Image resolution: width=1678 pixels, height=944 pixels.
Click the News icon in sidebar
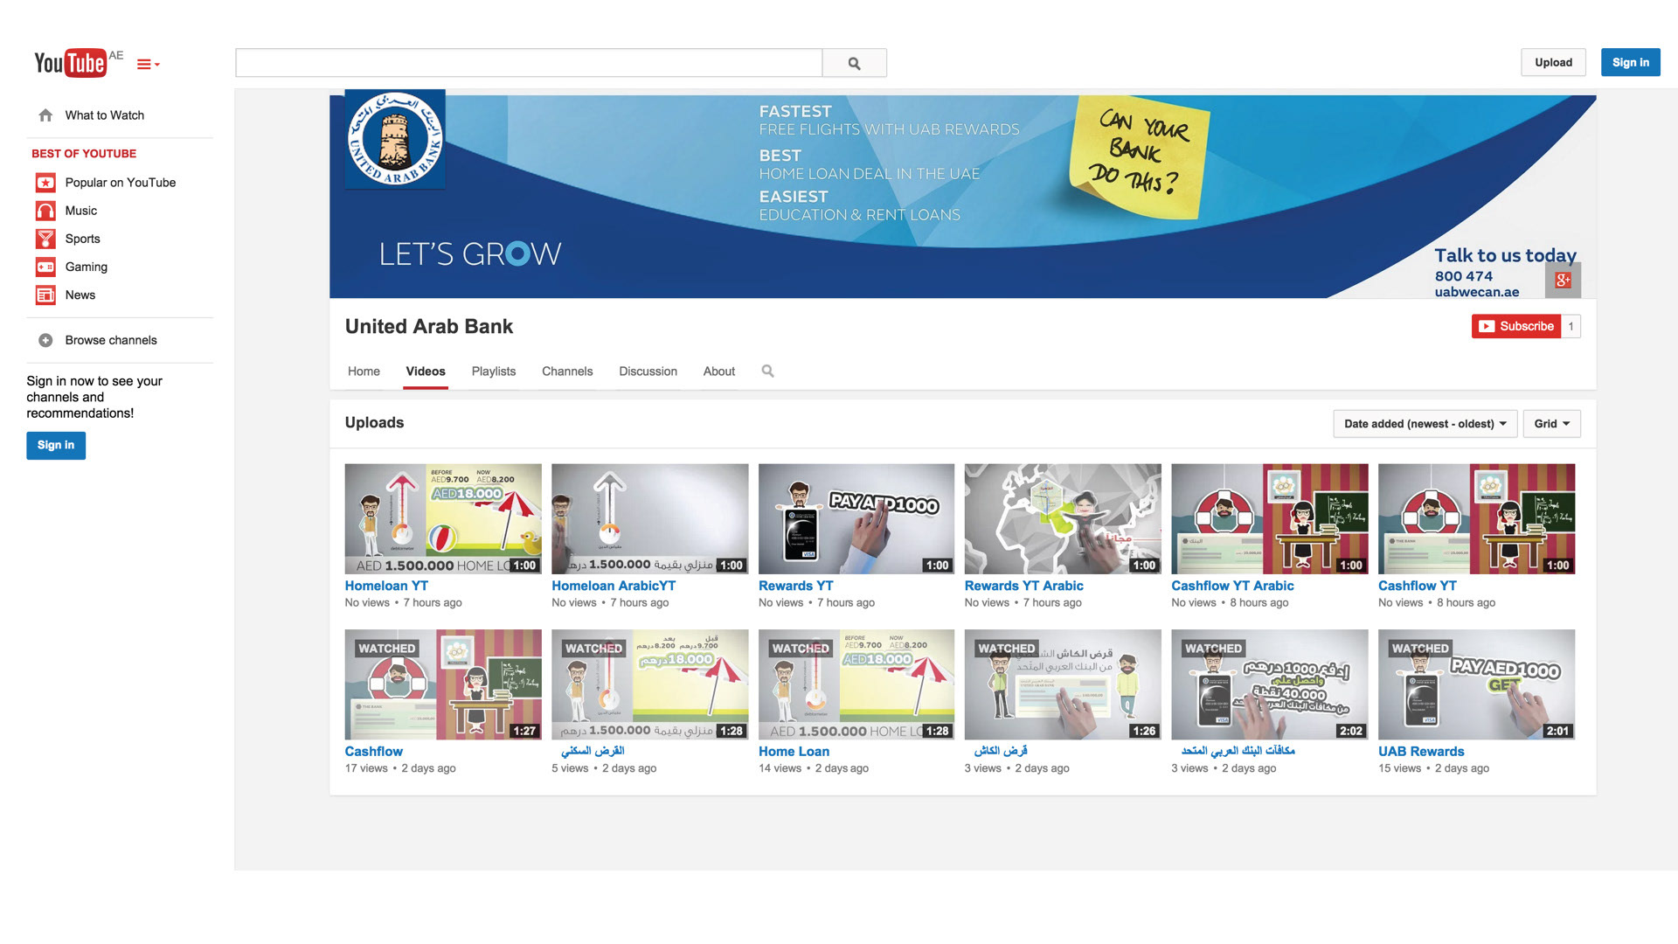[45, 295]
